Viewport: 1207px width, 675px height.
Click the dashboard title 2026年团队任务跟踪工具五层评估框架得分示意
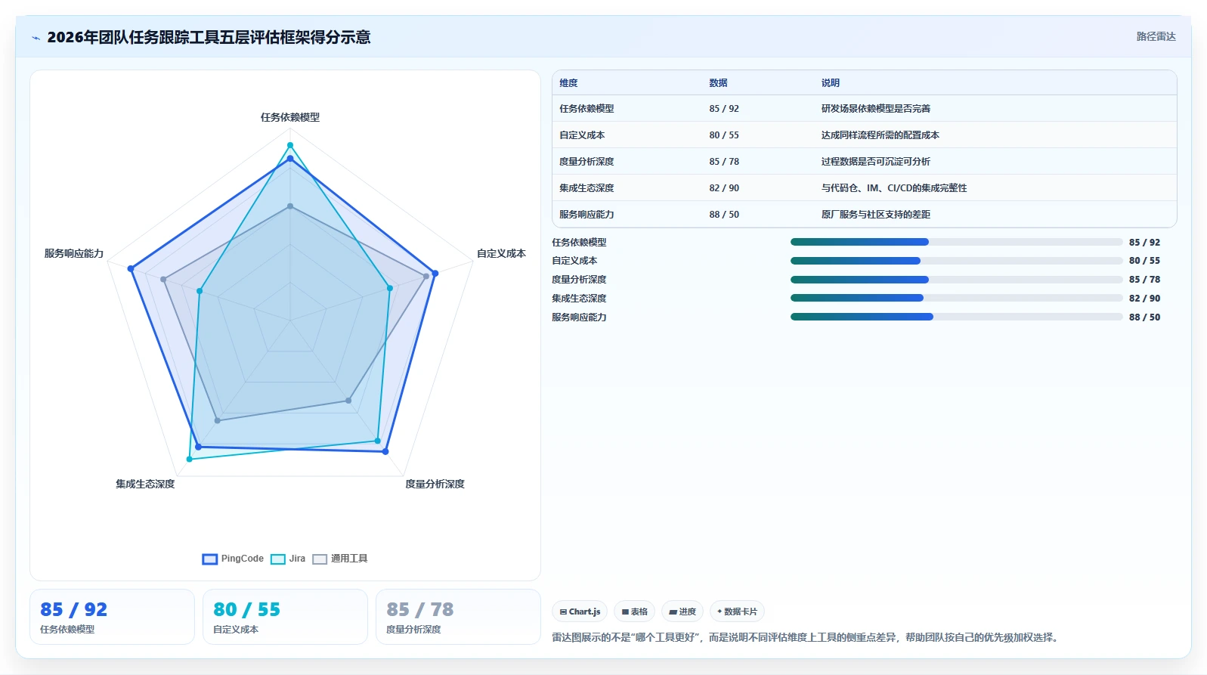coord(209,37)
